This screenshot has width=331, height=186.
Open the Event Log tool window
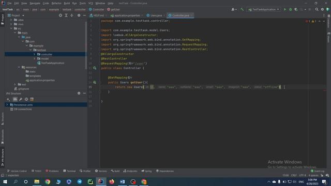pyautogui.click(x=317, y=171)
